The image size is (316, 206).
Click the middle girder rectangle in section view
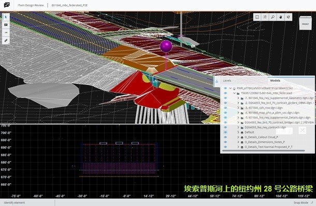coord(119,143)
